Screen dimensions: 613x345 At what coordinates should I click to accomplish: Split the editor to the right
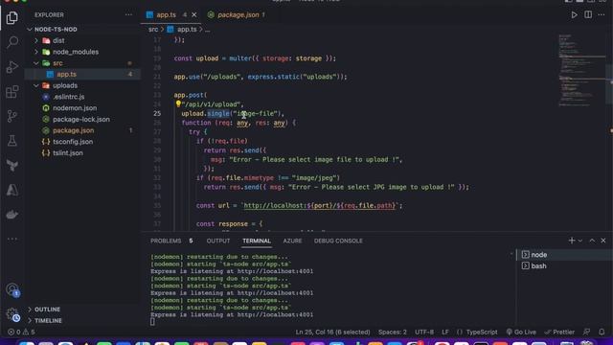(x=588, y=15)
